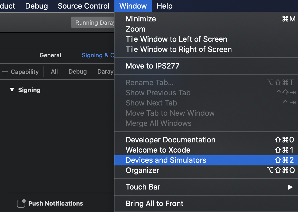Image resolution: width=298 pixels, height=212 pixels.
Task: Click the Zoom menu item
Action: 136,29
